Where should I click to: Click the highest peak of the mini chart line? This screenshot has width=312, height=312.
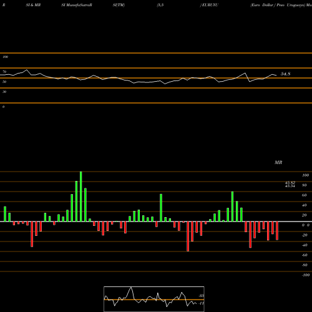coord(131,288)
